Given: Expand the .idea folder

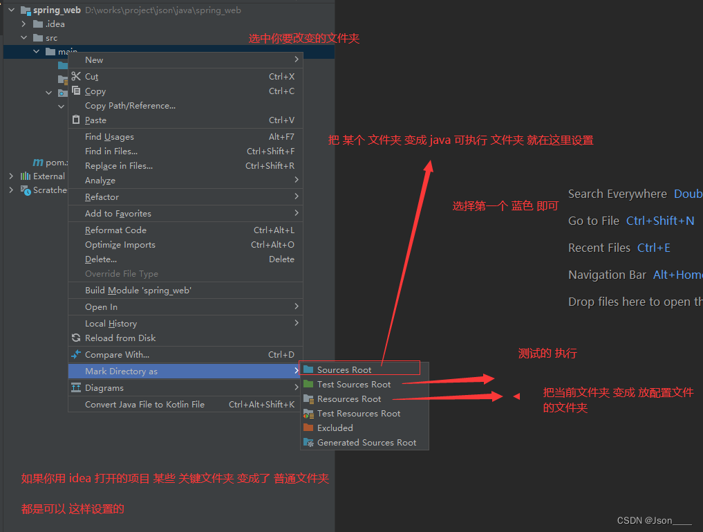Looking at the screenshot, I should [23, 23].
